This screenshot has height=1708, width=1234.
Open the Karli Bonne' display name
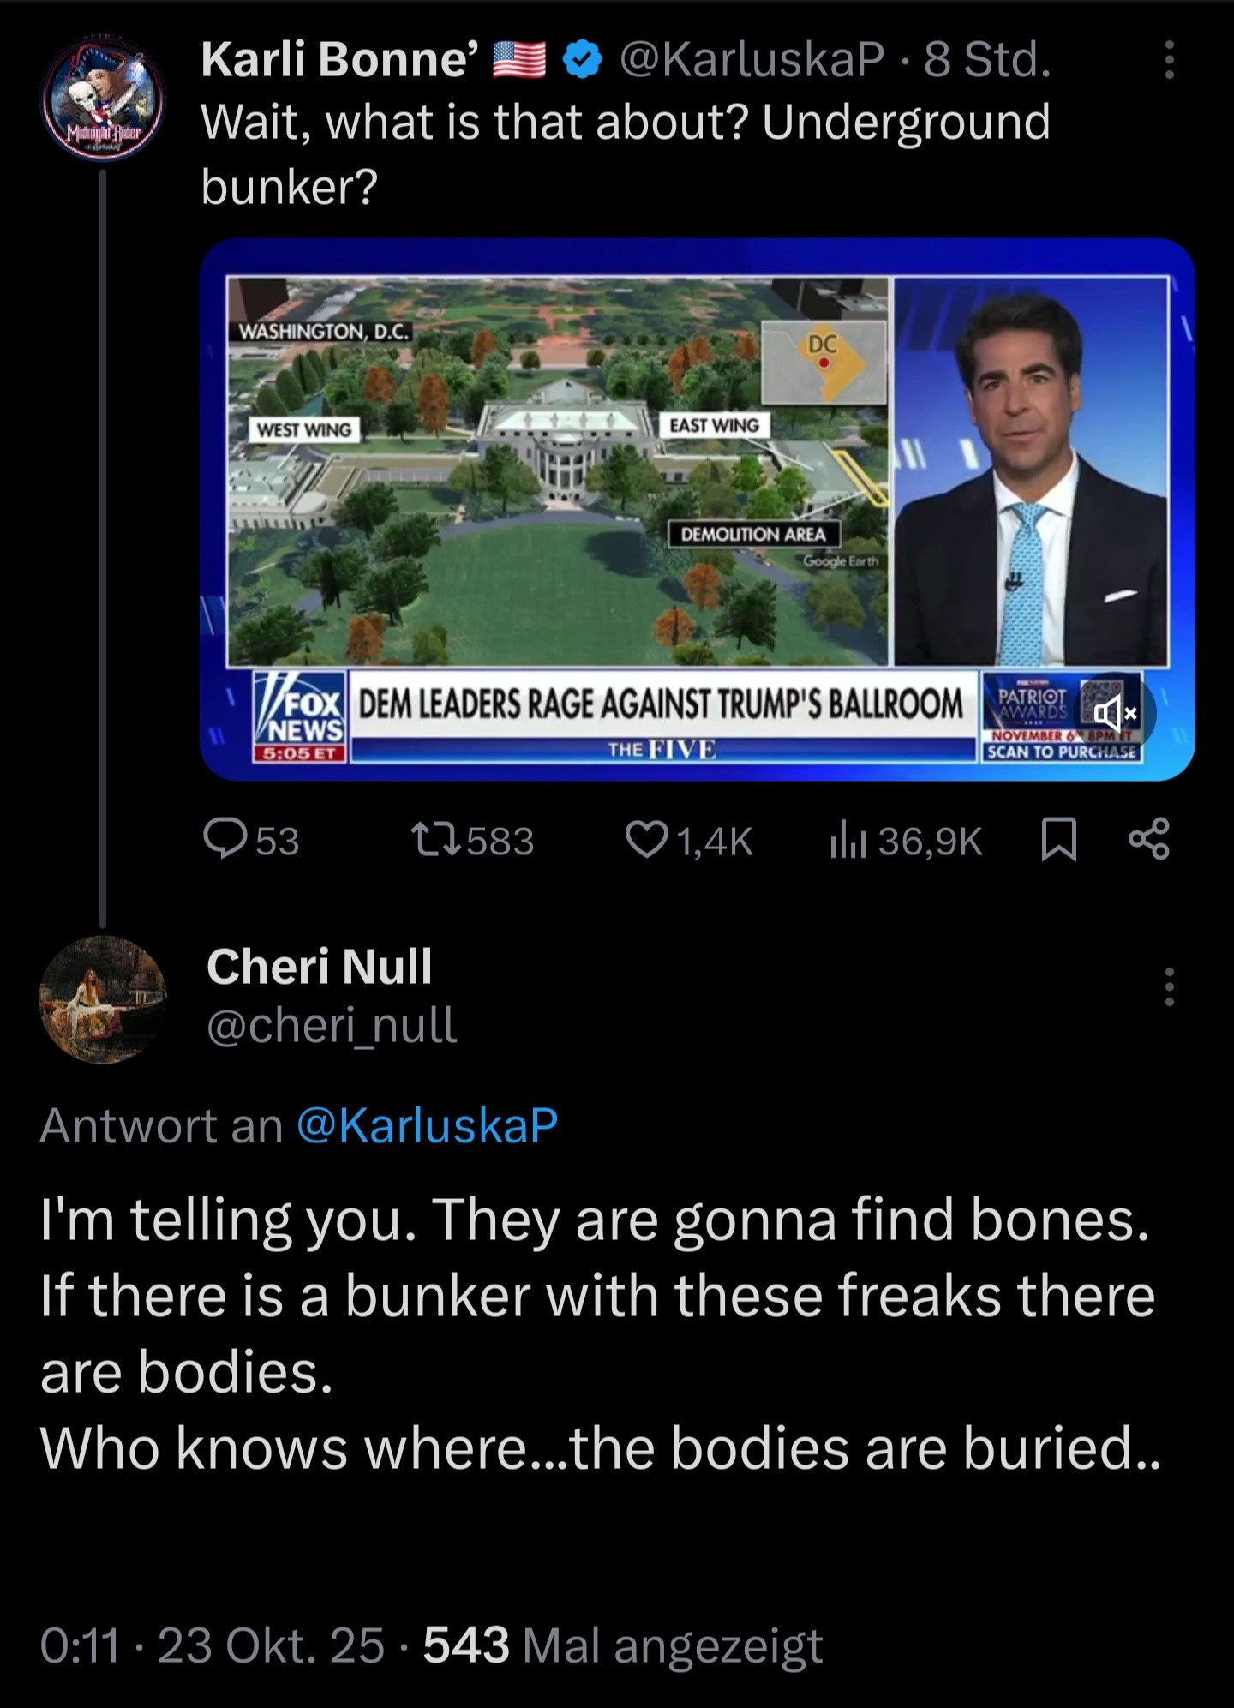(x=340, y=61)
